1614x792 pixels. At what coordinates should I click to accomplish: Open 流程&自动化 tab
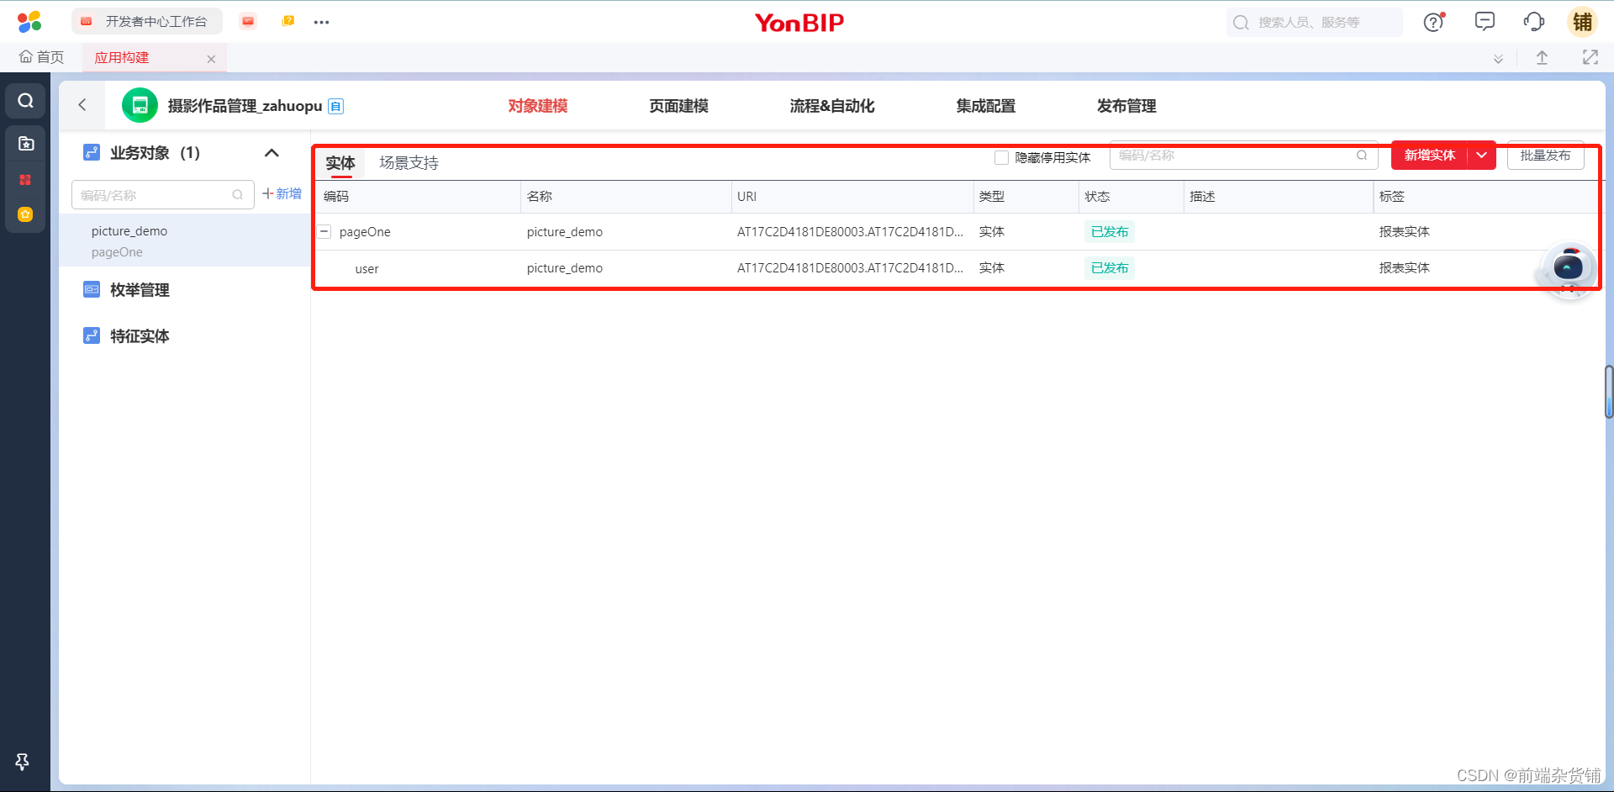[x=832, y=106]
